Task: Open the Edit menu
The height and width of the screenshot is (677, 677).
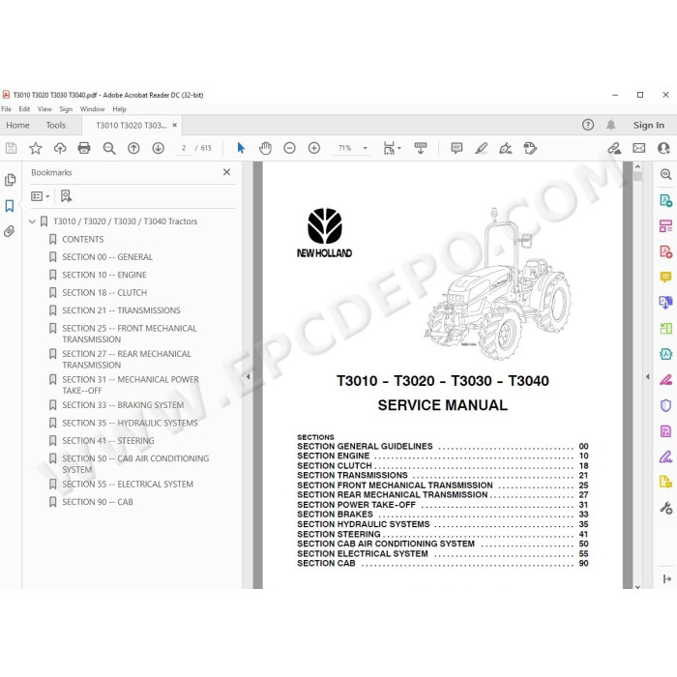Action: click(24, 108)
